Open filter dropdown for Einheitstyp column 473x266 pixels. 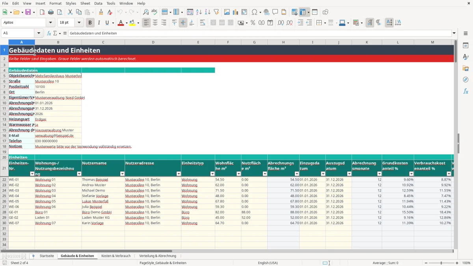212,174
